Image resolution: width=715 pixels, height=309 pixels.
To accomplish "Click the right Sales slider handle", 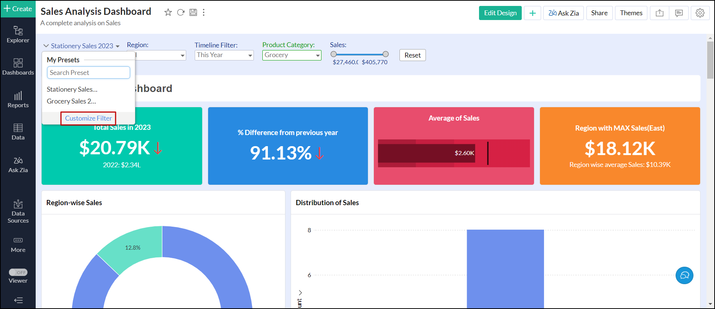I will [385, 54].
